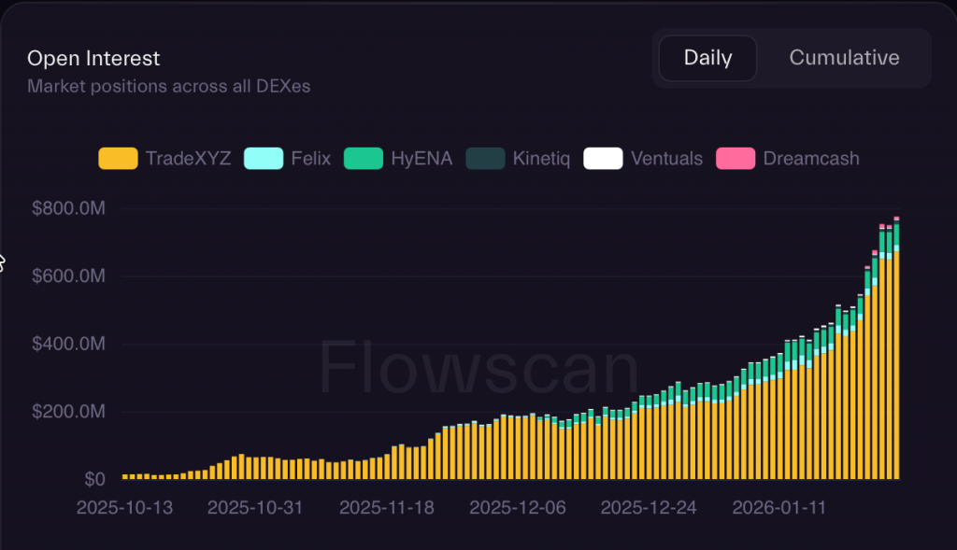
Task: Hide the Dreamcash series via its label
Action: pyautogui.click(x=810, y=159)
